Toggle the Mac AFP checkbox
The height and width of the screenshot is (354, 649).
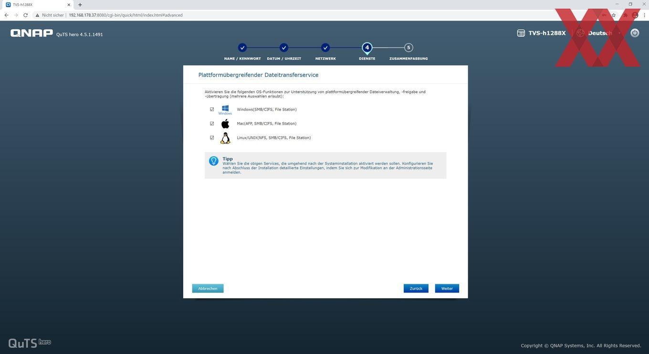pos(212,124)
